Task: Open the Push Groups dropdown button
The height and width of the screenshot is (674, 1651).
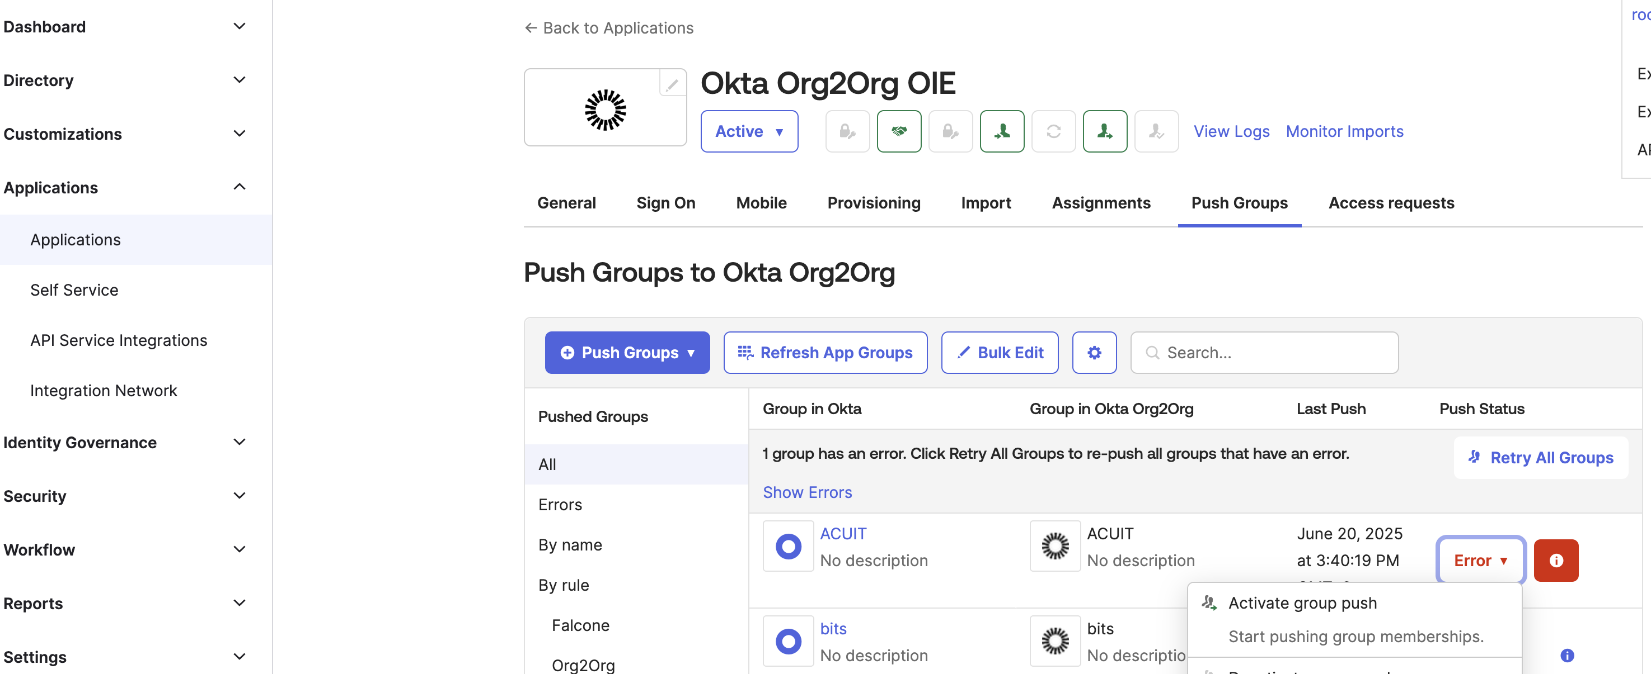Action: point(627,353)
